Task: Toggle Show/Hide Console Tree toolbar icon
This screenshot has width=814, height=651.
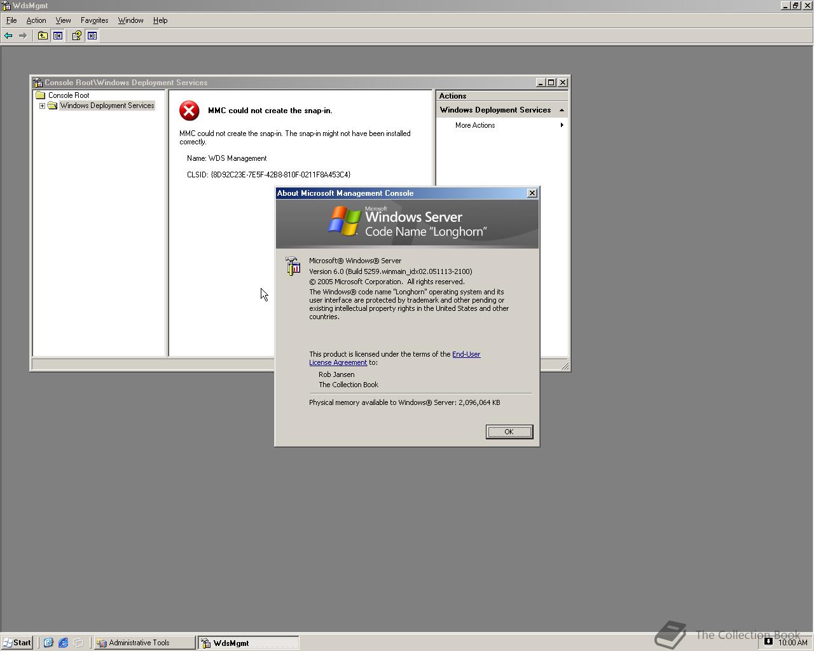Action: [x=58, y=36]
